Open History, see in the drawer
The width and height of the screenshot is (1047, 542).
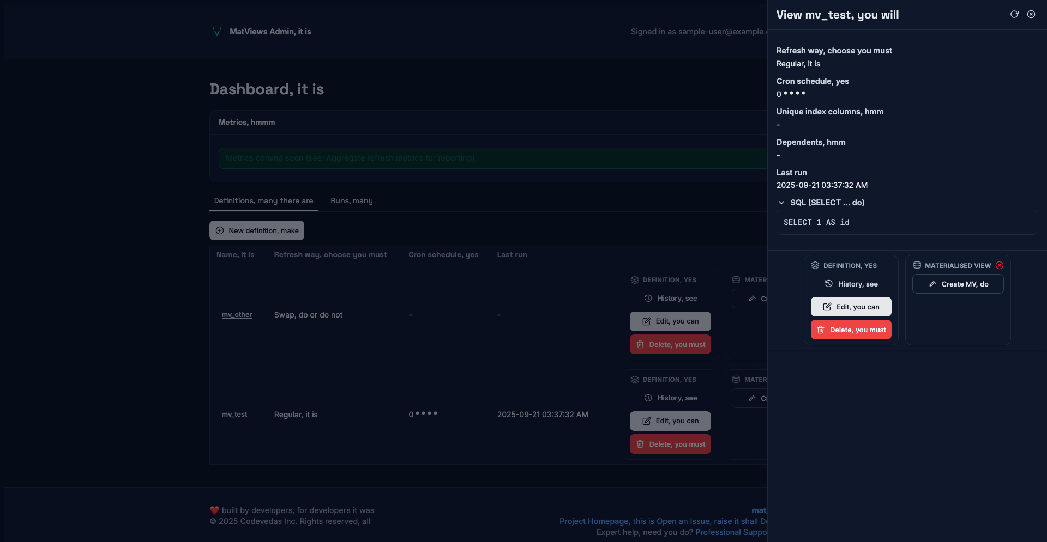tap(851, 284)
